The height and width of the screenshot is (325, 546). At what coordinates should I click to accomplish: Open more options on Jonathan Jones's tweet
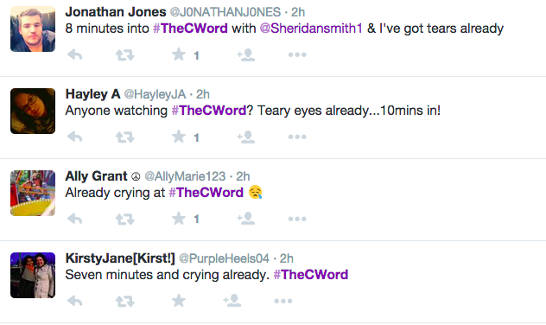297,54
